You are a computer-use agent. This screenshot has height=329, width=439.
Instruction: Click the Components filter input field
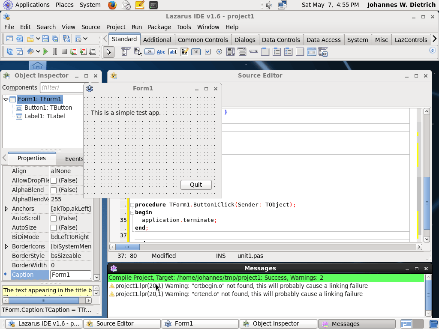[x=62, y=87]
